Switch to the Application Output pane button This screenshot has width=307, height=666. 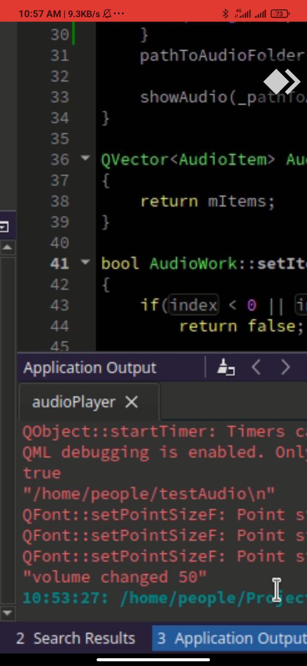tap(230, 638)
